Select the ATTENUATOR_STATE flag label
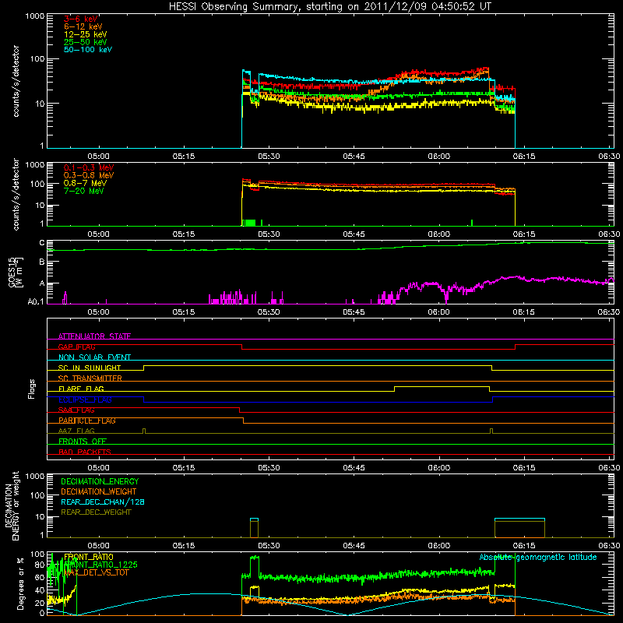 click(94, 336)
